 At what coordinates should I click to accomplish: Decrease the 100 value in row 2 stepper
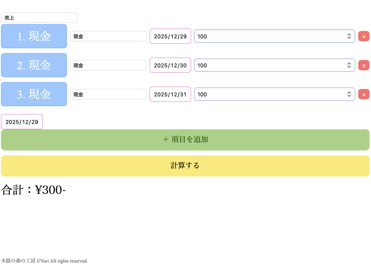[348, 67]
